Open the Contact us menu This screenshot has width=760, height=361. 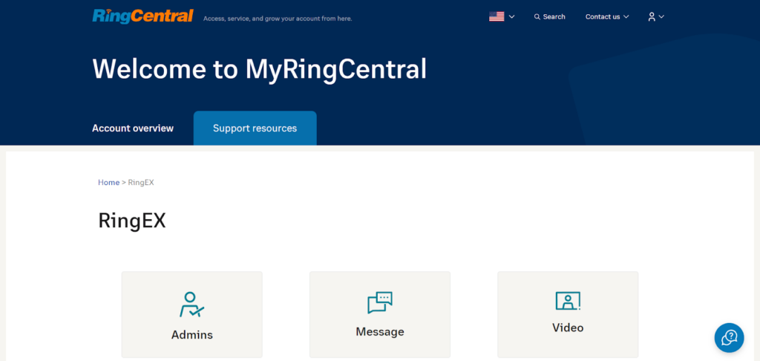602,17
